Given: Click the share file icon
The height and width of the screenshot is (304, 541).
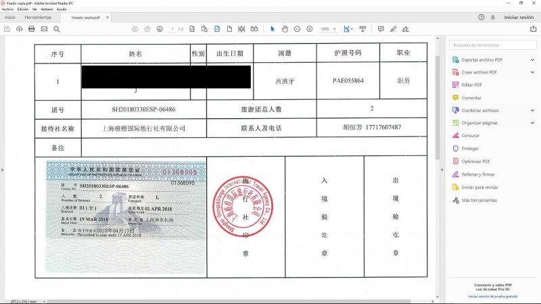Looking at the screenshot, I should point(534,29).
